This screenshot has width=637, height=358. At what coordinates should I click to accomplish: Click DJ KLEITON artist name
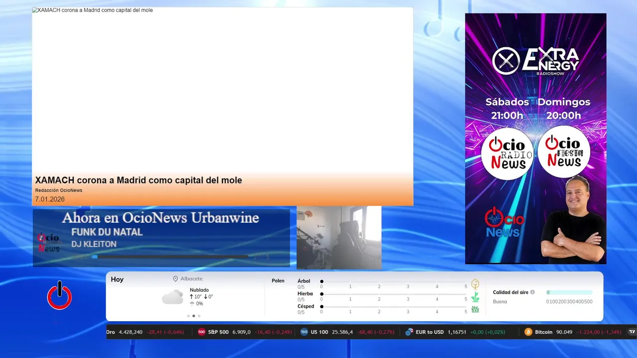point(94,244)
